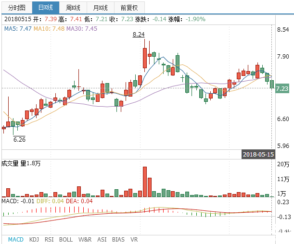The width and height of the screenshot is (294, 244).
Task: Show the BIAS indicator
Action: (118, 240)
